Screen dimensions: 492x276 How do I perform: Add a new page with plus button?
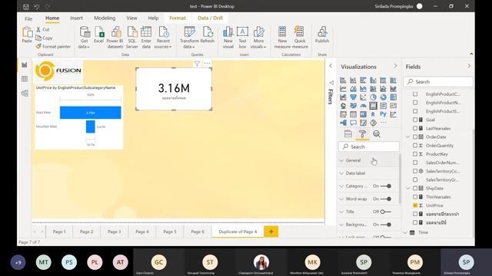(x=271, y=232)
